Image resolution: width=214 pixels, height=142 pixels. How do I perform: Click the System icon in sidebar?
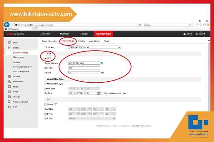point(10,48)
